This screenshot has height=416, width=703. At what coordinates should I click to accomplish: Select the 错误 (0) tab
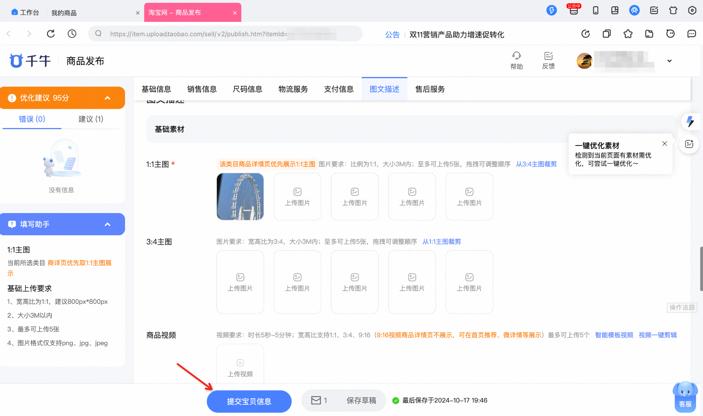click(32, 119)
